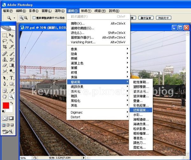Open the tool preset picker dropdown arrow
The height and width of the screenshot is (160, 191).
(14, 18)
